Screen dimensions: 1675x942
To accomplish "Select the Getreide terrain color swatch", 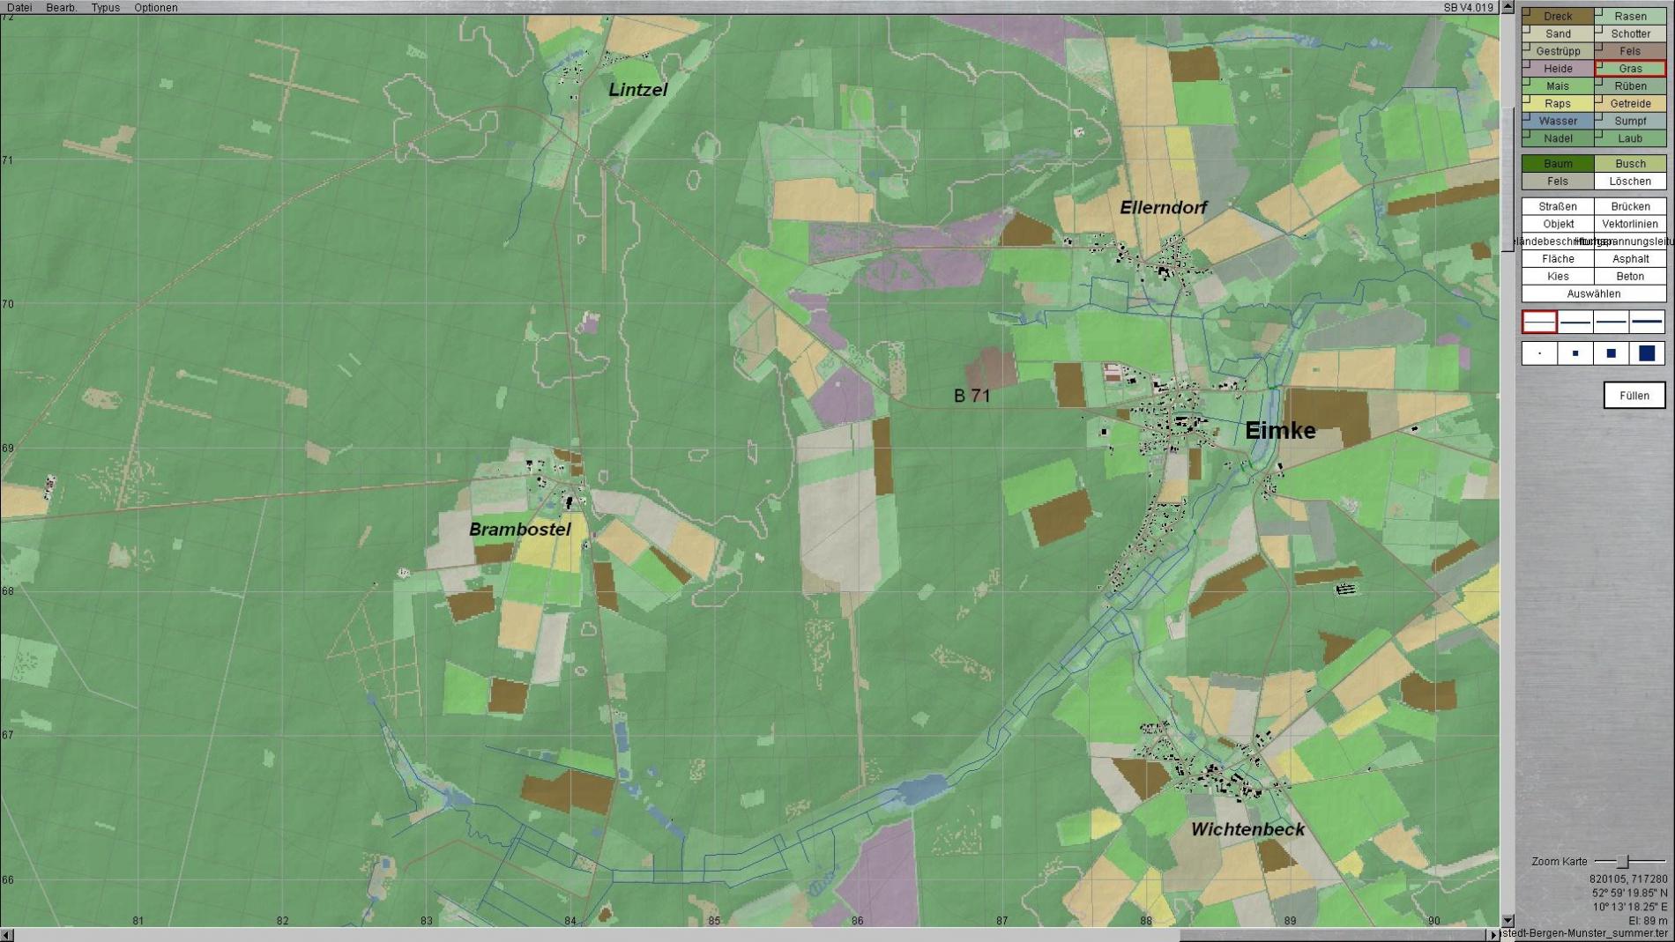I will (1630, 103).
